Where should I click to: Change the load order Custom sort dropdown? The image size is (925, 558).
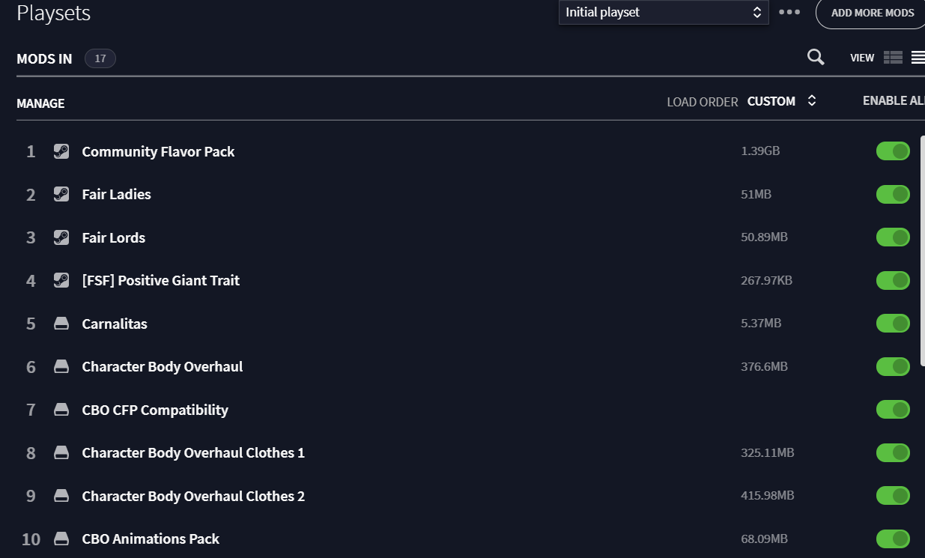[x=781, y=101]
